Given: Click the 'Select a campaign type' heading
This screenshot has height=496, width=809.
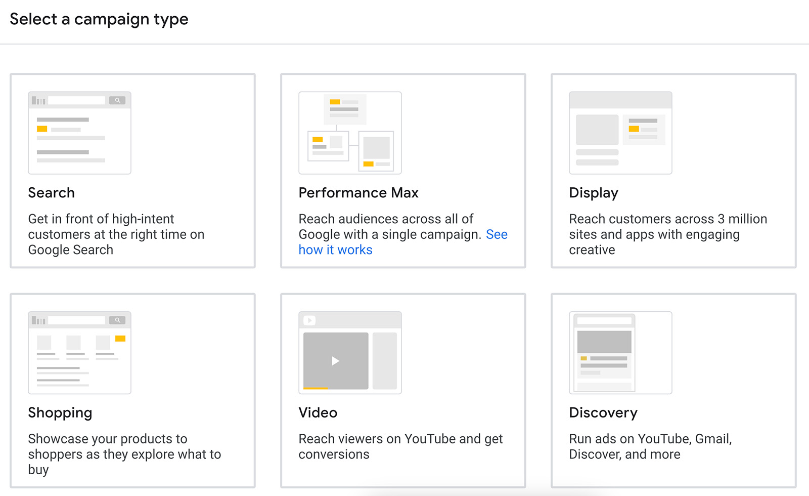Looking at the screenshot, I should 99,19.
